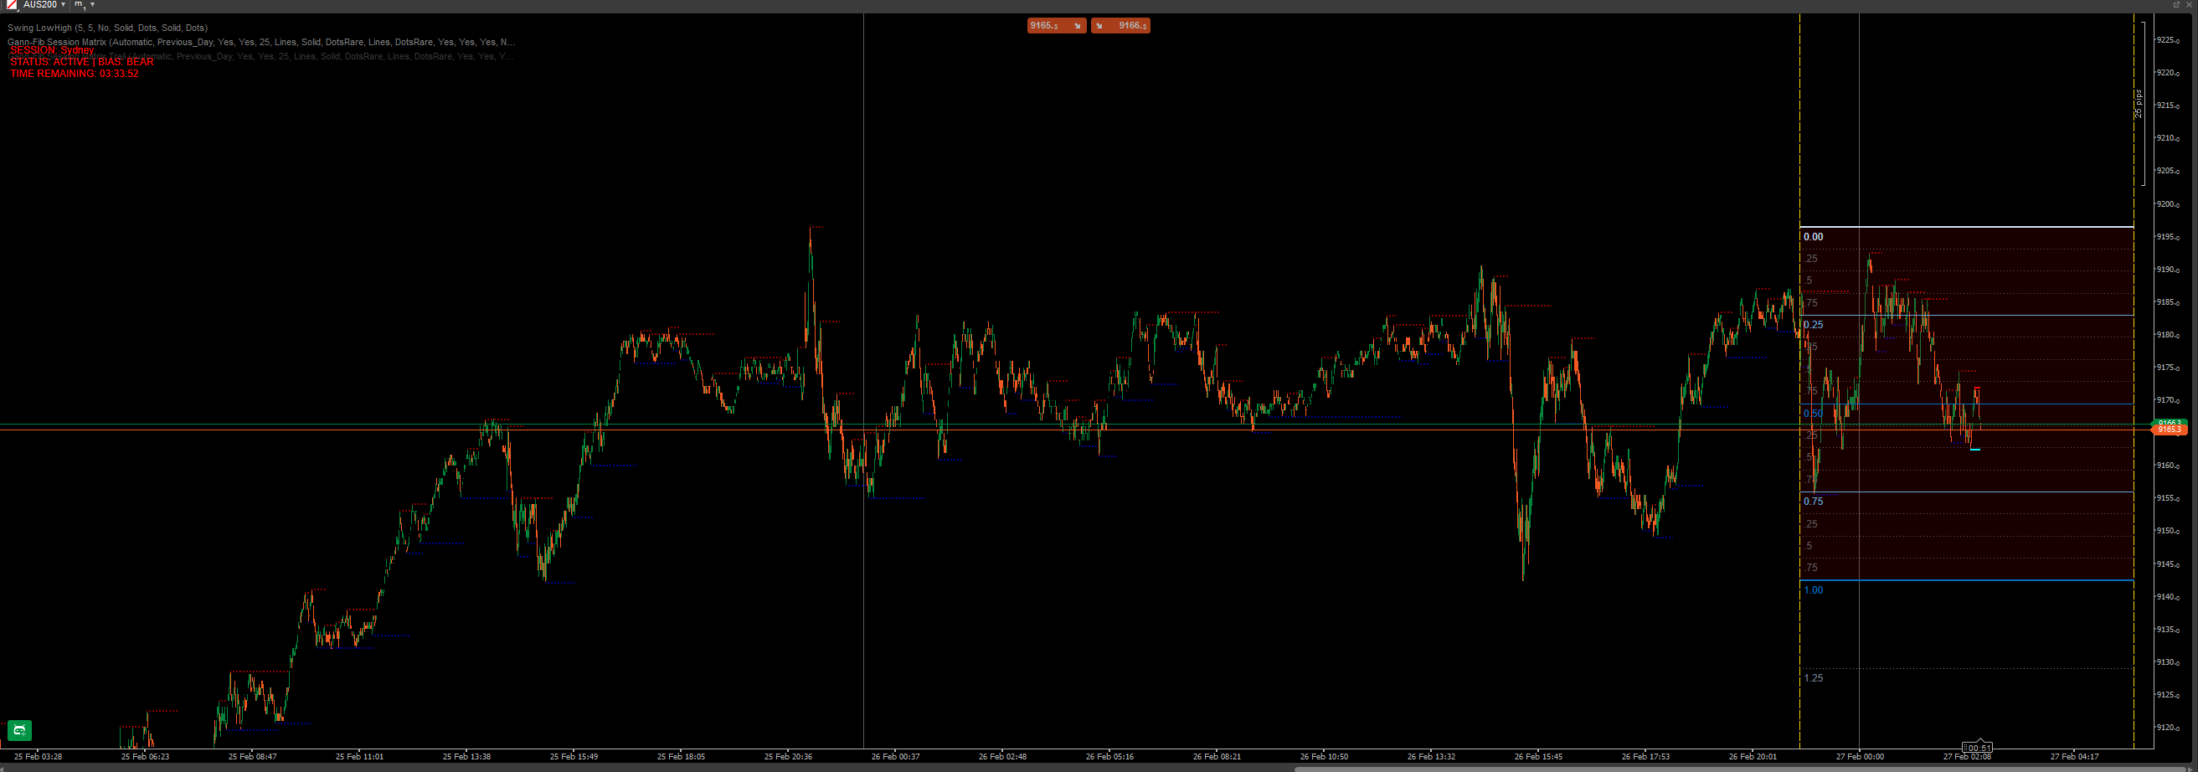
Task: Switch to the AUS200 chart tab
Action: click(x=39, y=4)
